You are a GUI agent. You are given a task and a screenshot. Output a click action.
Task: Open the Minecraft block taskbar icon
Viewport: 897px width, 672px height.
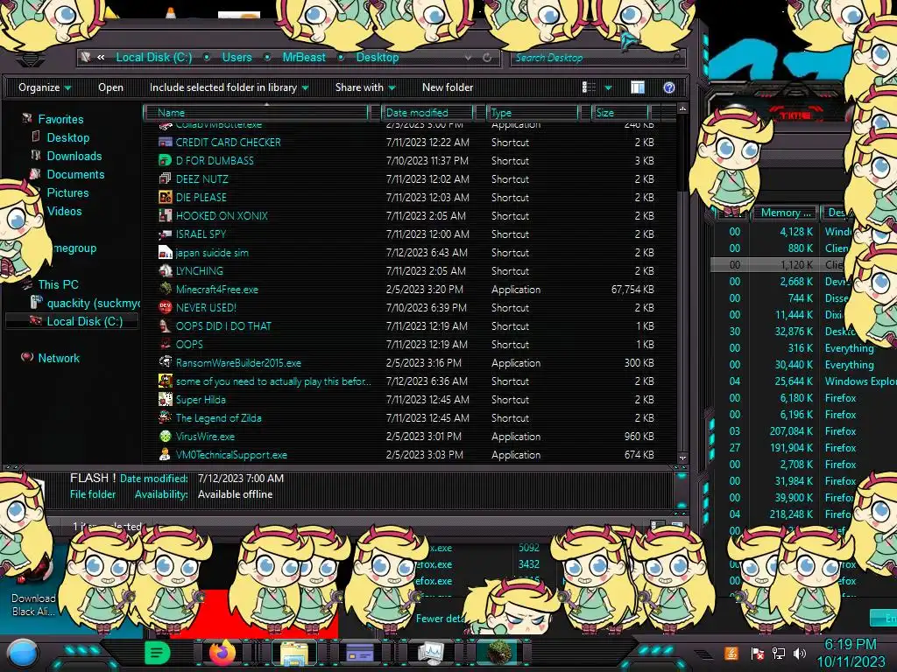498,653
